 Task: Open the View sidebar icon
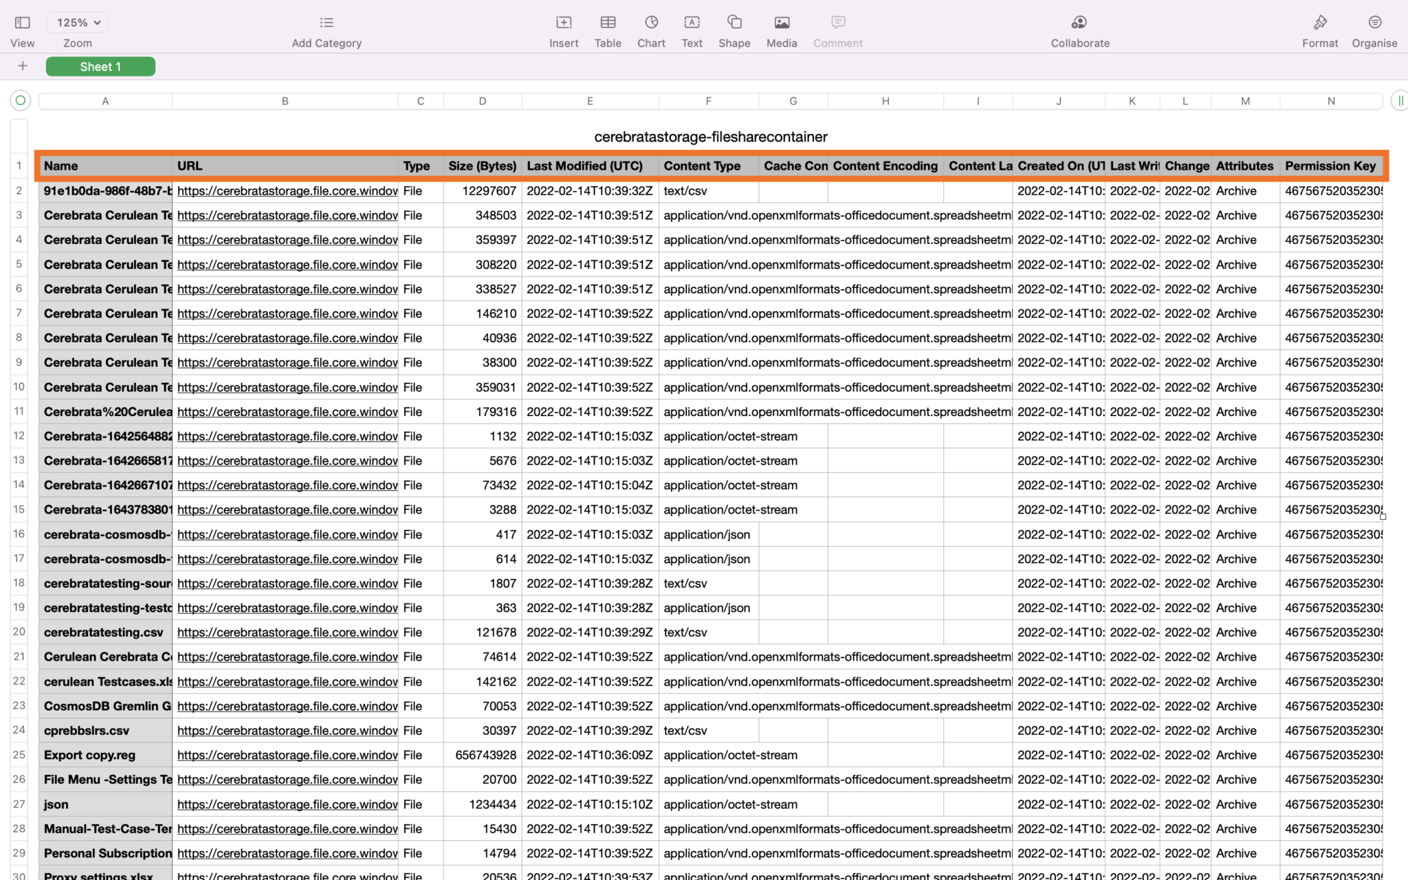point(22,23)
